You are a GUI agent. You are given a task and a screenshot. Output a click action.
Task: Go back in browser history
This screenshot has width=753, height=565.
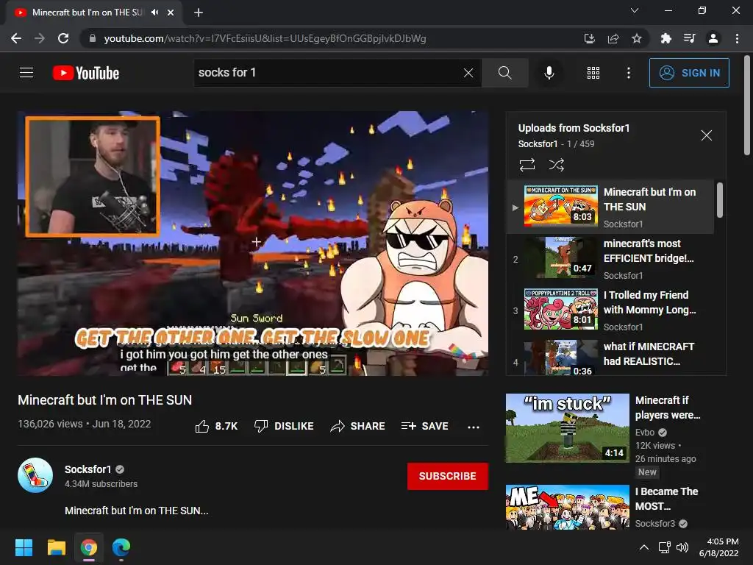click(x=16, y=38)
